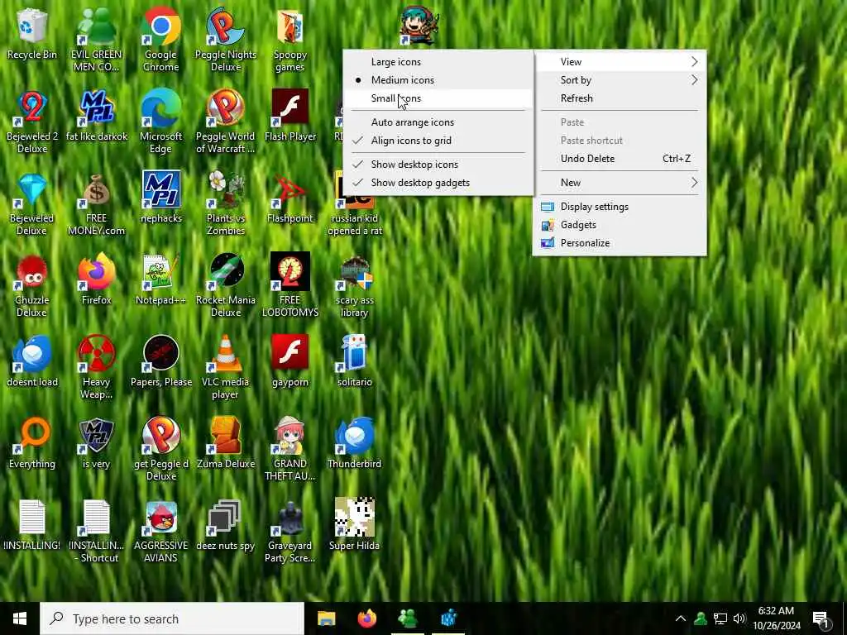Expand the Sort by submenu
This screenshot has height=635, width=847.
tap(619, 80)
